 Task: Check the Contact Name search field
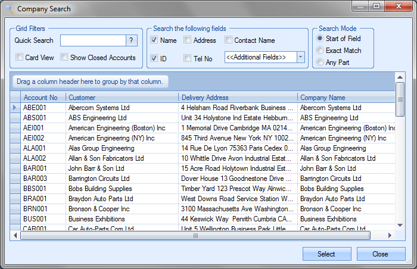tap(229, 40)
